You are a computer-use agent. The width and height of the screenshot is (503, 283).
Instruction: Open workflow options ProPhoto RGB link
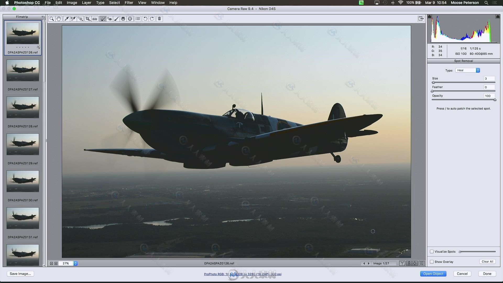coord(243,274)
